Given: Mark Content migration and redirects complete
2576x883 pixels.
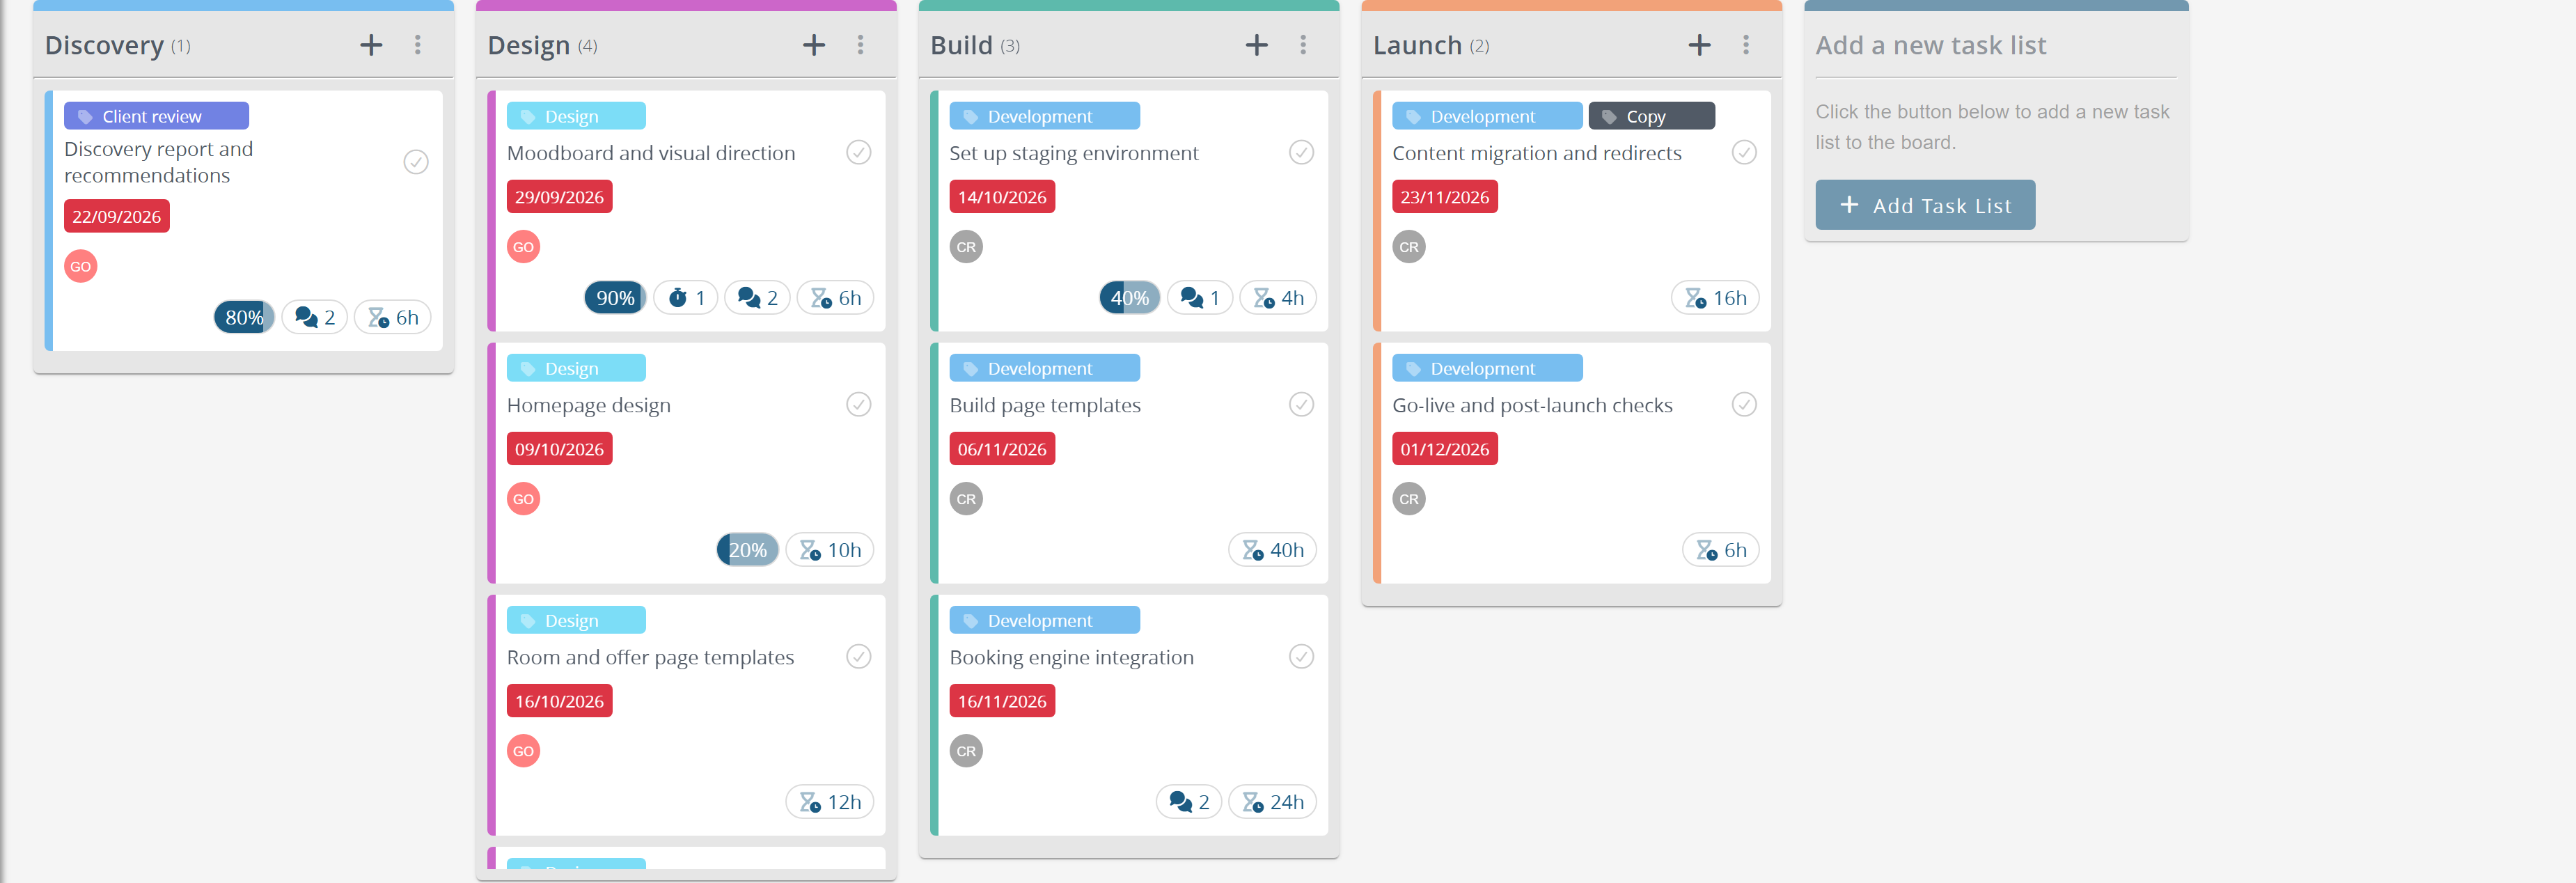Looking at the screenshot, I should coord(1744,152).
